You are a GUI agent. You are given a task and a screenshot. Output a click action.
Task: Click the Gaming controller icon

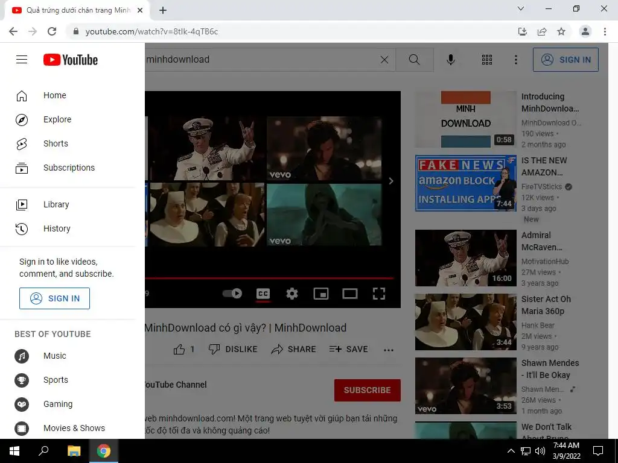22,404
